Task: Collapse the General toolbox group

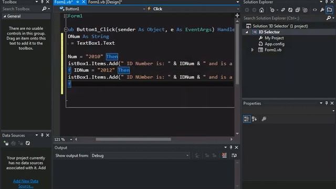Action: click(x=5, y=16)
